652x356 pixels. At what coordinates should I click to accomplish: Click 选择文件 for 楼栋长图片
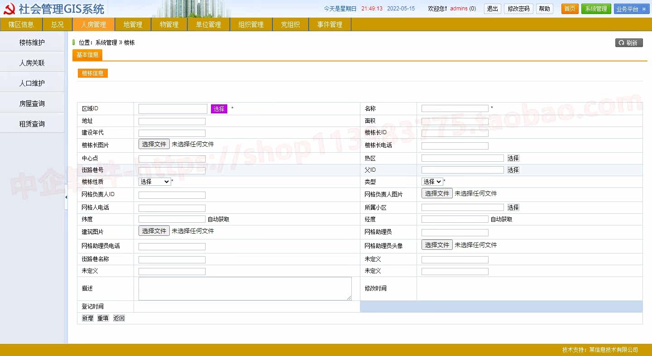(154, 144)
